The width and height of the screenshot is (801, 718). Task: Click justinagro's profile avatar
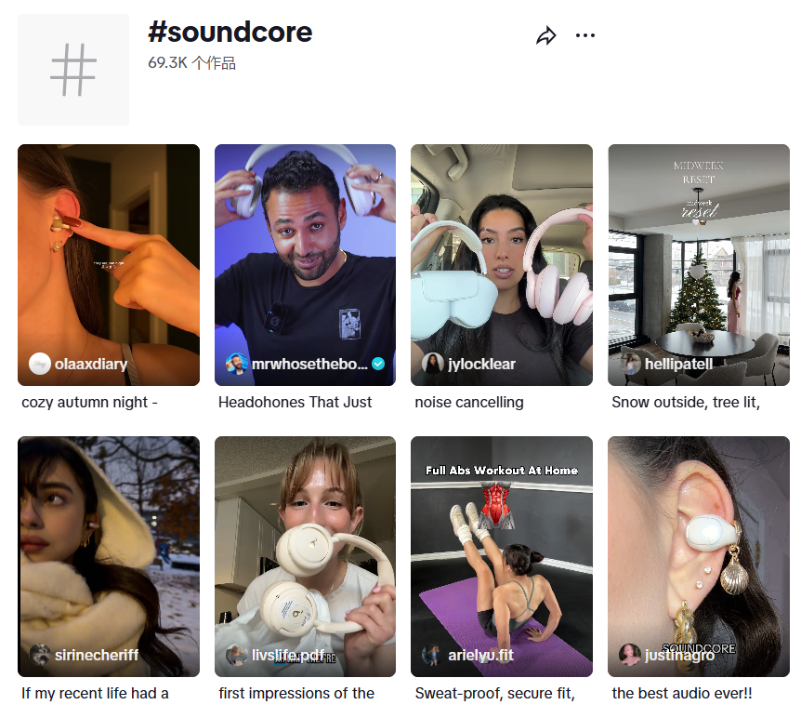pos(630,655)
